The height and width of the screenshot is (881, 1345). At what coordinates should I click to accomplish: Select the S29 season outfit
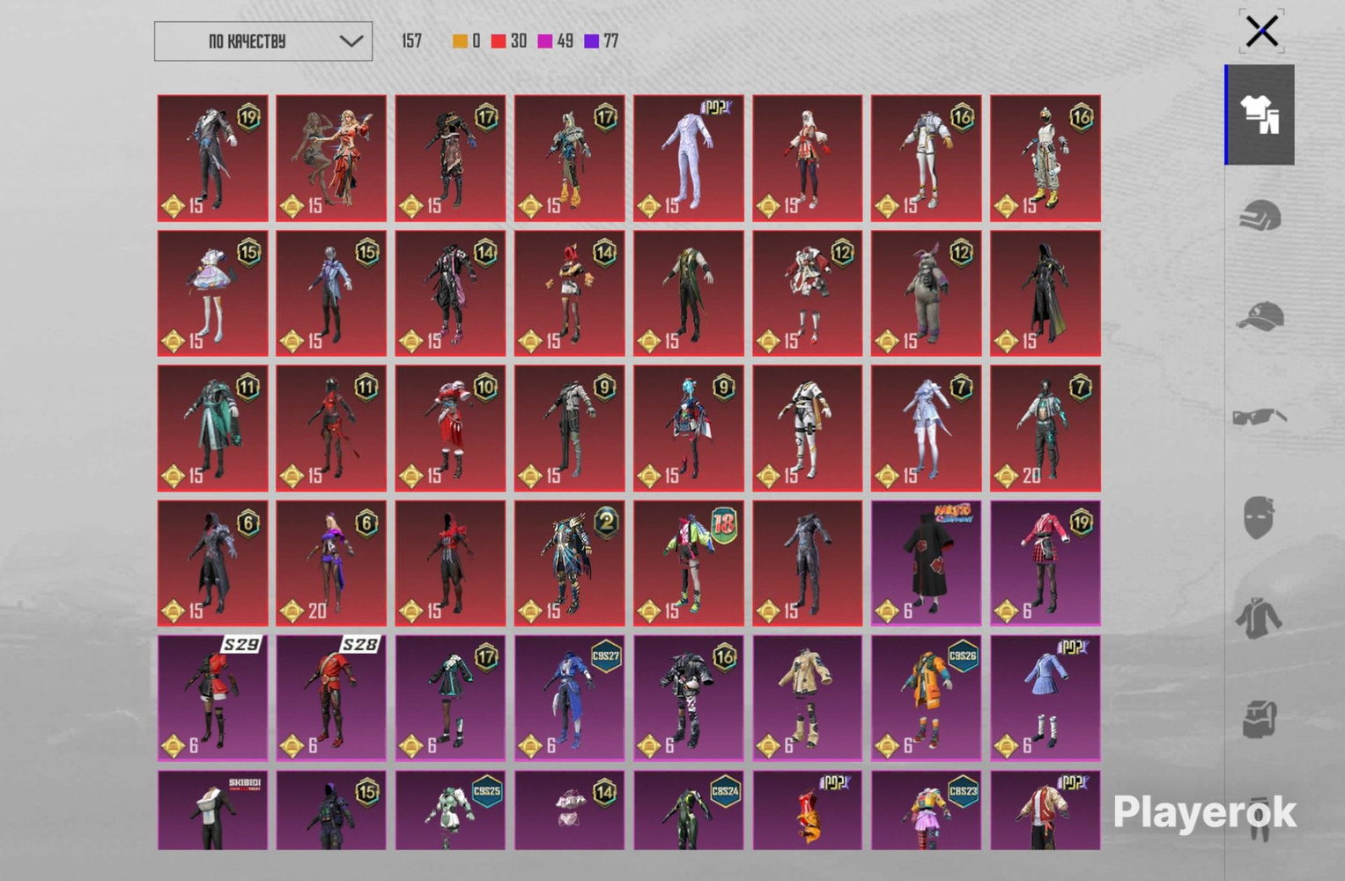point(212,699)
